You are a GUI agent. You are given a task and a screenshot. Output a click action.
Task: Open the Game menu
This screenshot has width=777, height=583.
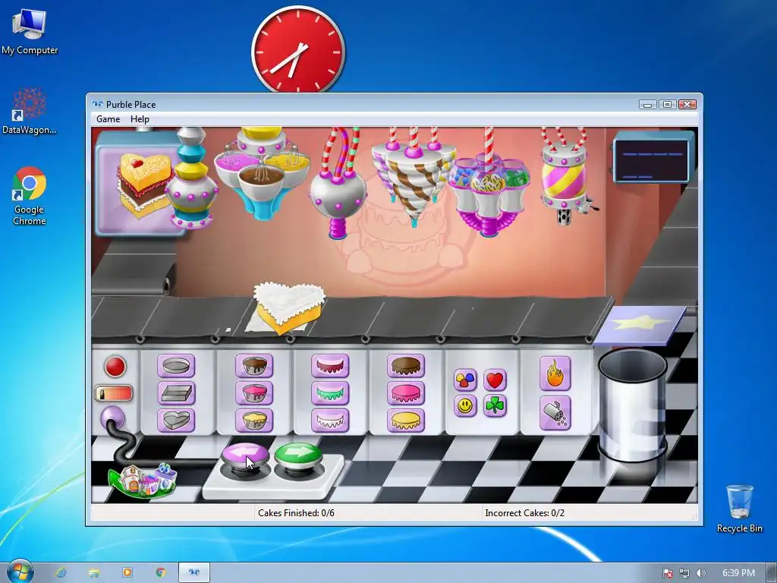[108, 119]
